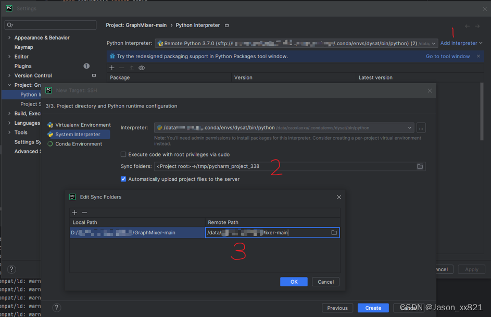The width and height of the screenshot is (491, 317).
Task: Click the Apply button in Settings
Action: (x=471, y=270)
